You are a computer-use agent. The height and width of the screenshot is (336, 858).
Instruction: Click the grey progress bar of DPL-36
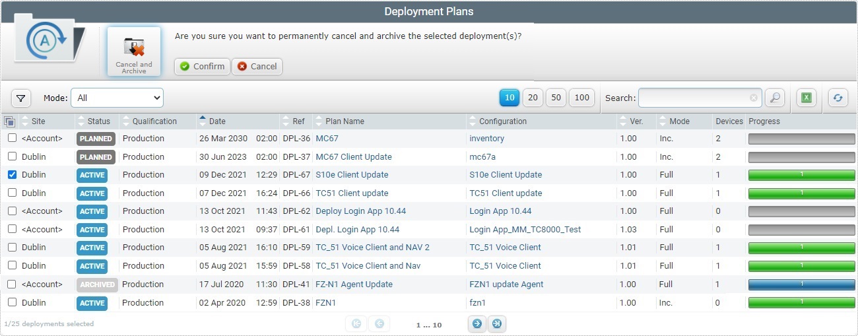801,139
